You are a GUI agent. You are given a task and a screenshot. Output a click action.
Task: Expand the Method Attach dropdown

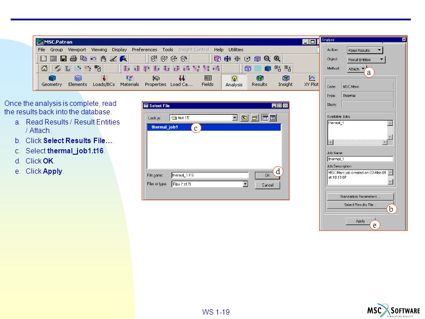click(x=357, y=69)
